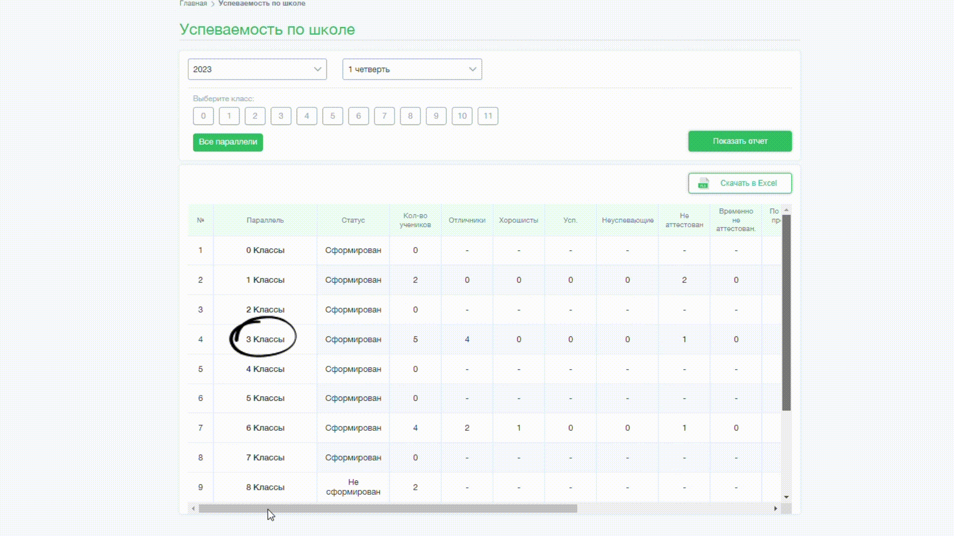
Task: Click horizontal scrollbar right arrow
Action: coord(776,509)
